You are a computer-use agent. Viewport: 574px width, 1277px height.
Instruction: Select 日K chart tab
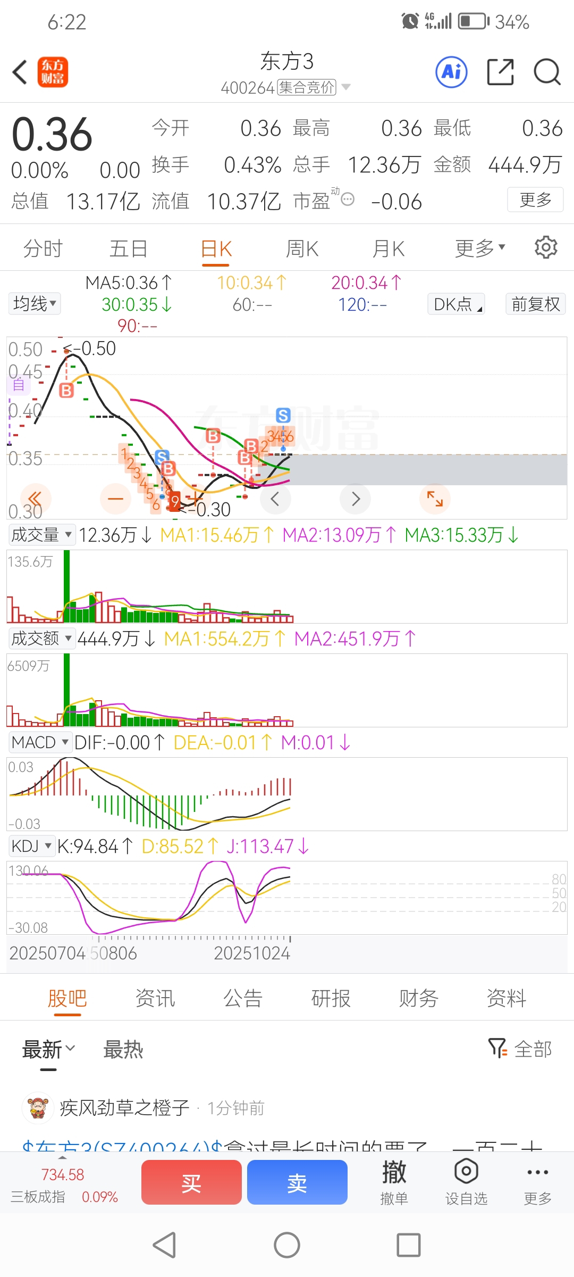(216, 248)
